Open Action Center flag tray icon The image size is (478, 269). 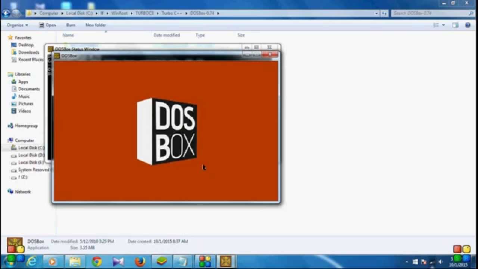[x=424, y=262]
